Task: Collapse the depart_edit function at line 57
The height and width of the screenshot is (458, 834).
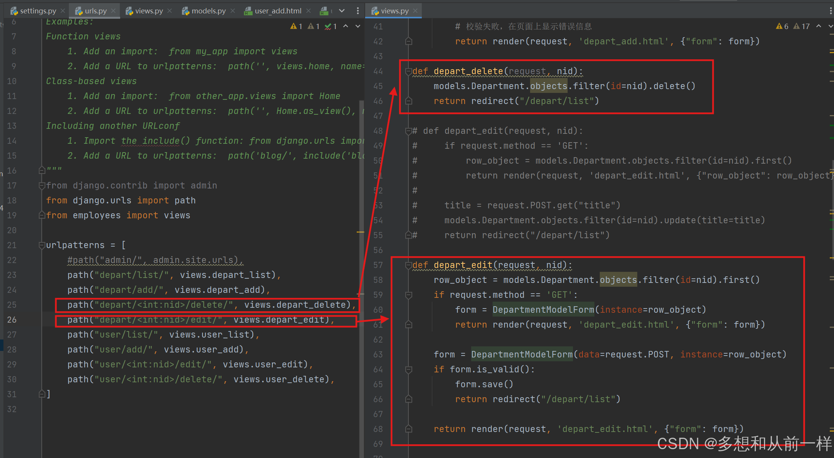Action: coord(409,265)
